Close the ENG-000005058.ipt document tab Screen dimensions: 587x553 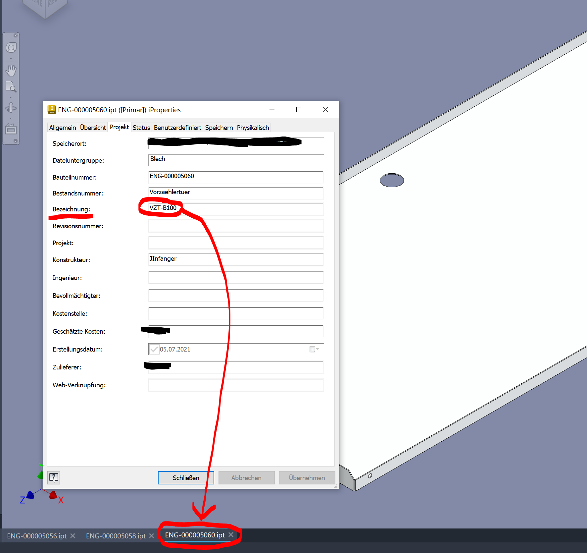point(152,535)
